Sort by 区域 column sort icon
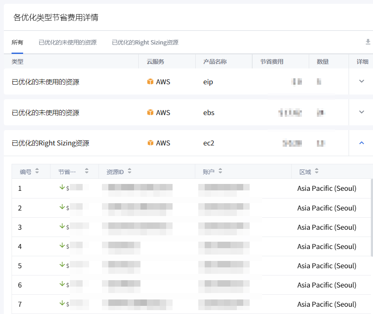This screenshot has width=373, height=314. tap(316, 172)
